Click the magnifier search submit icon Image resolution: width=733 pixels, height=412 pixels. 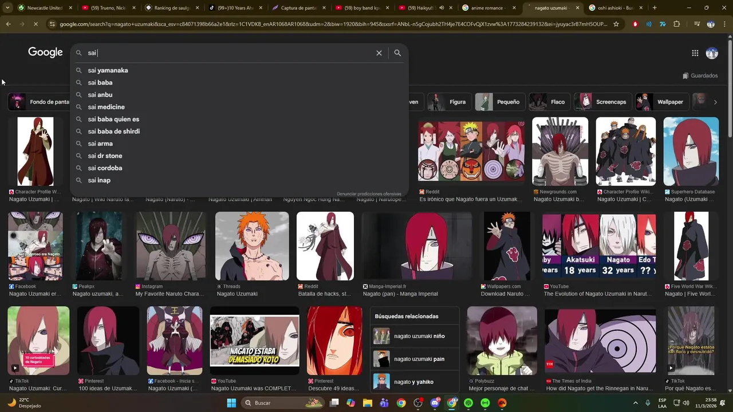(x=397, y=53)
